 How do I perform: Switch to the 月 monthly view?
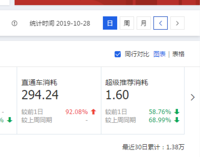(144, 23)
